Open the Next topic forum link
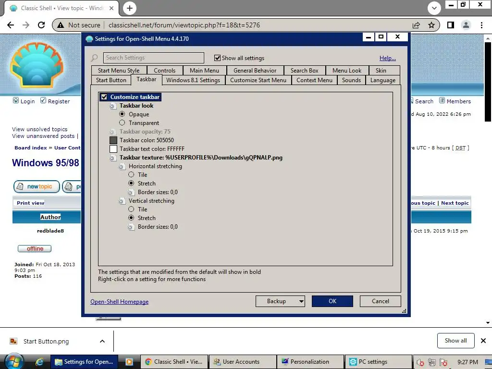Viewport: 492px width, 369px height. coord(455,203)
